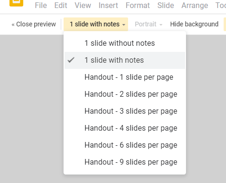The height and width of the screenshot is (183, 226).
Task: Open the Slide menu
Action: point(166,6)
